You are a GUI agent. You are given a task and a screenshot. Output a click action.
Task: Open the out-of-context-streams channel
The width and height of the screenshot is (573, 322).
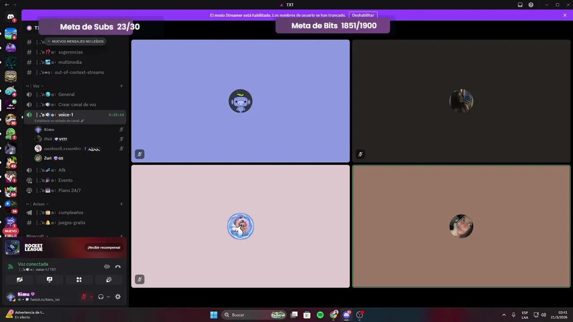point(75,72)
